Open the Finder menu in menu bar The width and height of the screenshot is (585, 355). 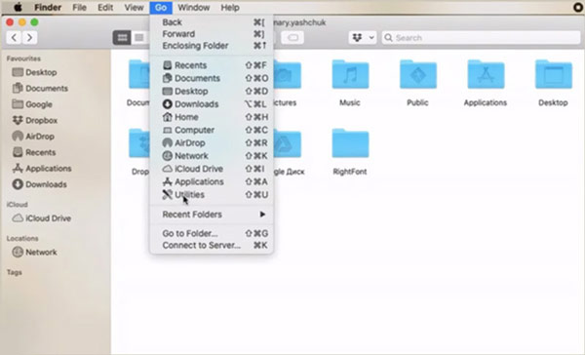[48, 8]
